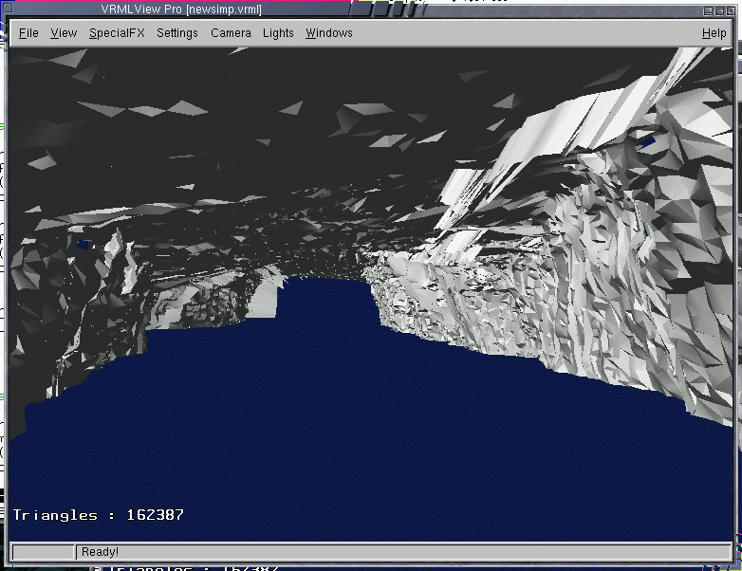Click the VRMLView Pro title bar text
This screenshot has width=742, height=571.
pyautogui.click(x=180, y=9)
